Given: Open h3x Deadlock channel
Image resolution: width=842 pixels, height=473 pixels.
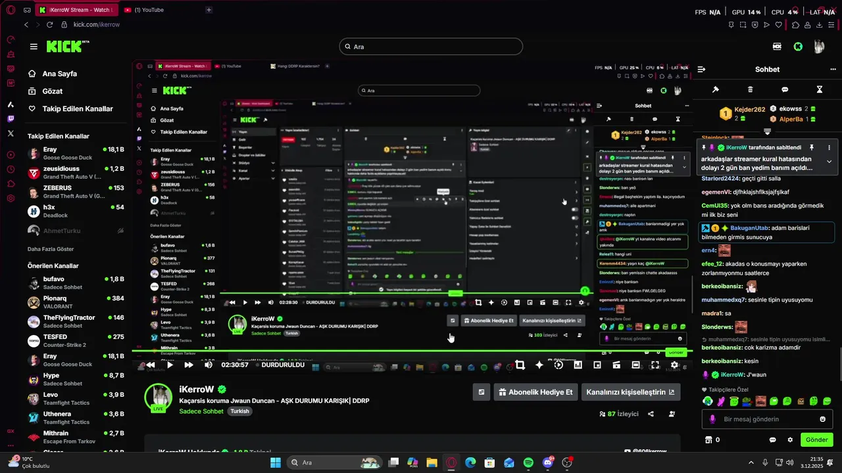Looking at the screenshot, I should click(x=76, y=211).
